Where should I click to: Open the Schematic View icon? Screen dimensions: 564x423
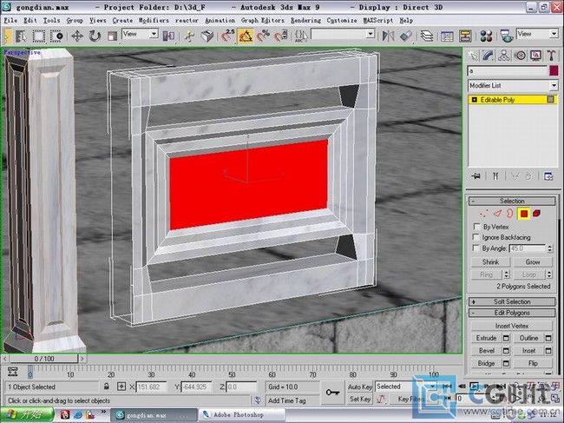[x=465, y=36]
